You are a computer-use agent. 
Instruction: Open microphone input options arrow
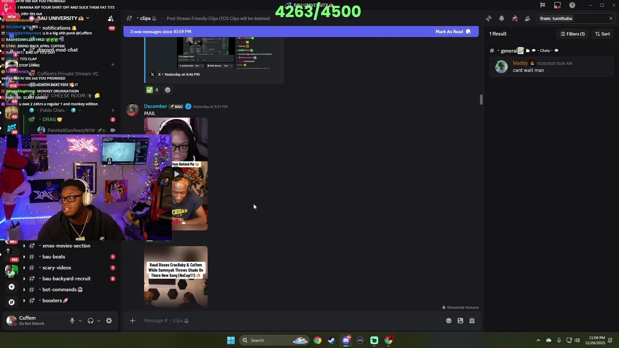pyautogui.click(x=80, y=320)
